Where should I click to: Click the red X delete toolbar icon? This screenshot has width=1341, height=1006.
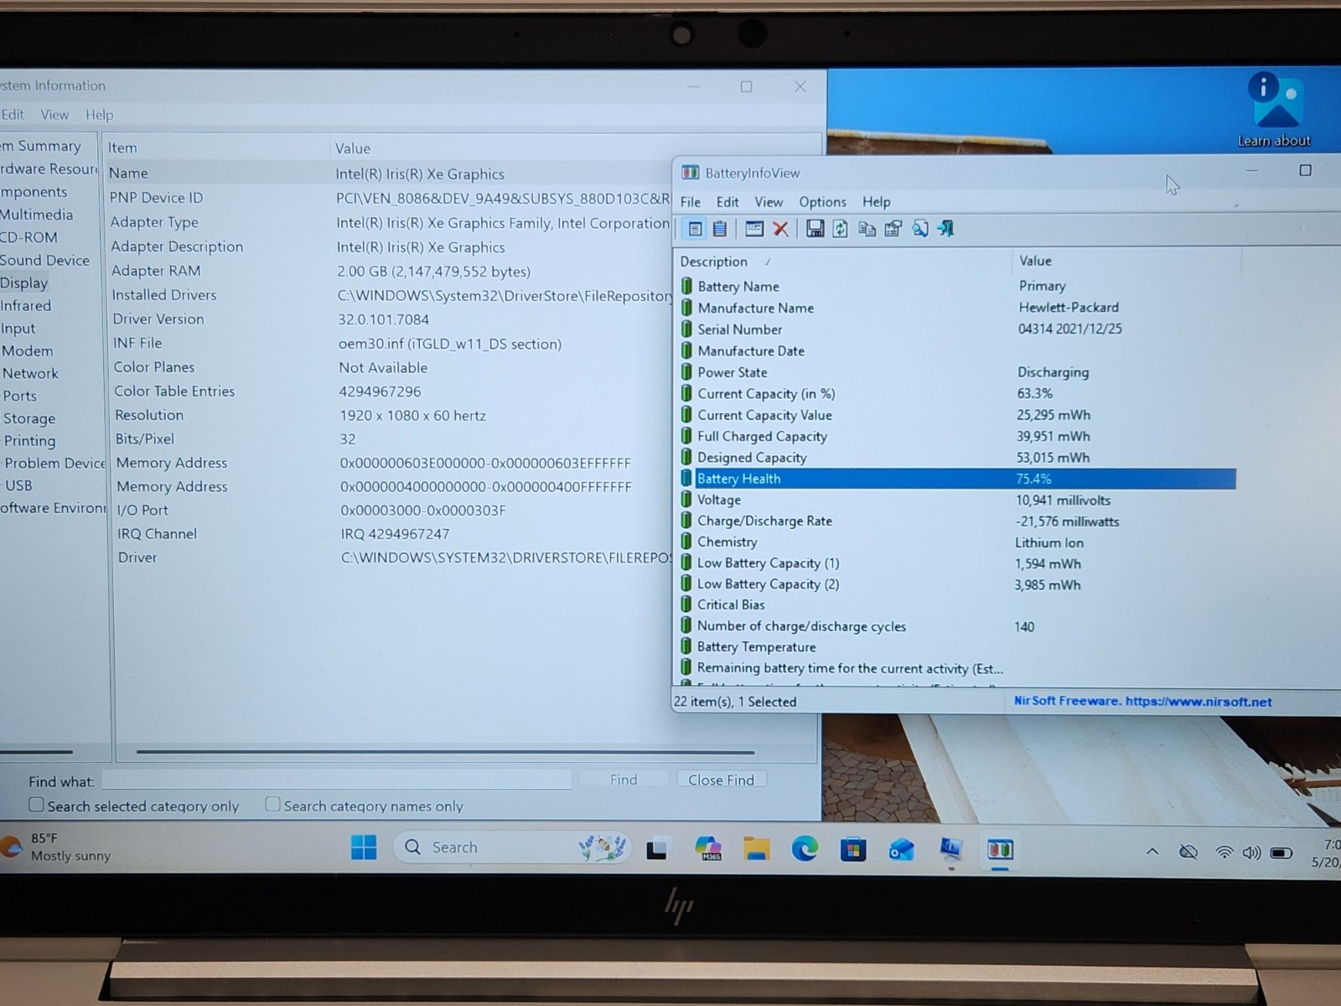[780, 229]
